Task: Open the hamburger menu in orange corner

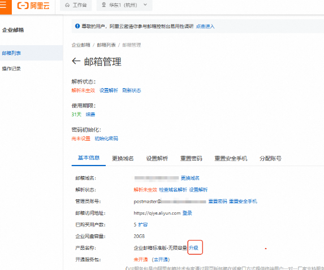Action: [3, 5]
